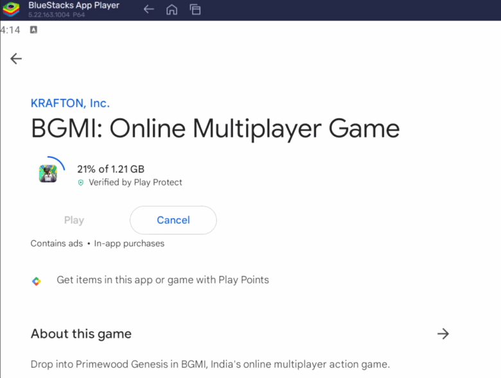The height and width of the screenshot is (378, 501).
Task: Click the download progress ring
Action: click(x=59, y=160)
